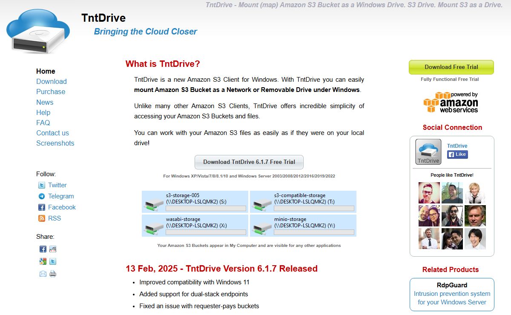511x315 pixels.
Task: Click photo of man with crossed arms and tie
Action: coord(429,238)
